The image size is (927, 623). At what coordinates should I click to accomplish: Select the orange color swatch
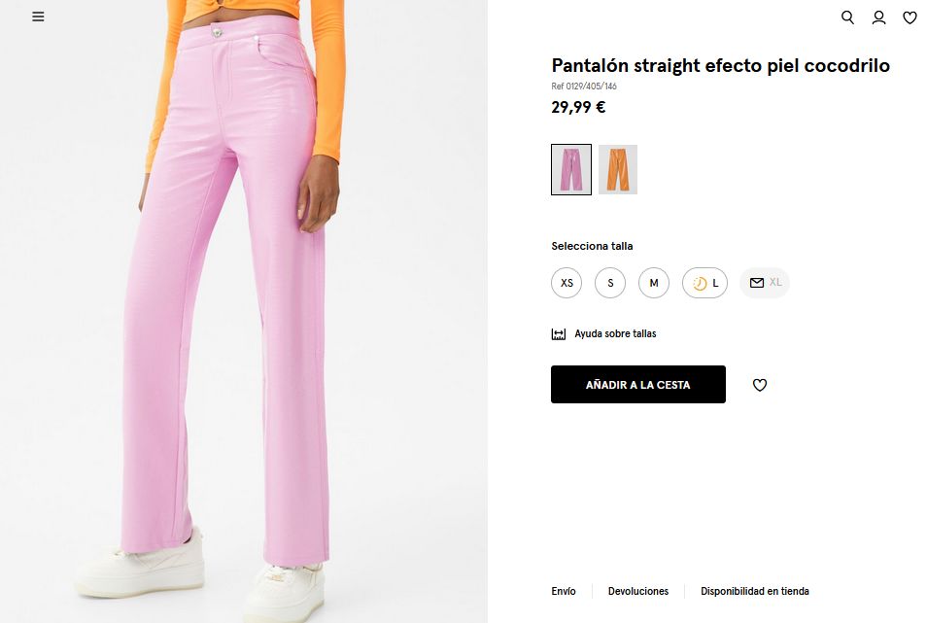click(x=618, y=169)
